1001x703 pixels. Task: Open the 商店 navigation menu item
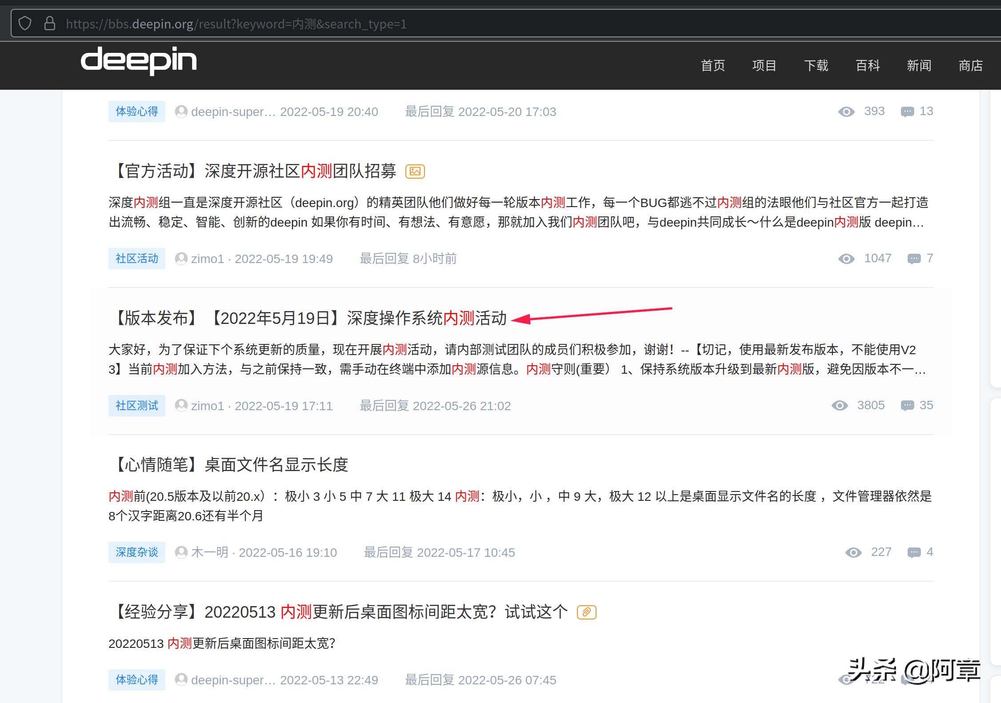click(971, 65)
